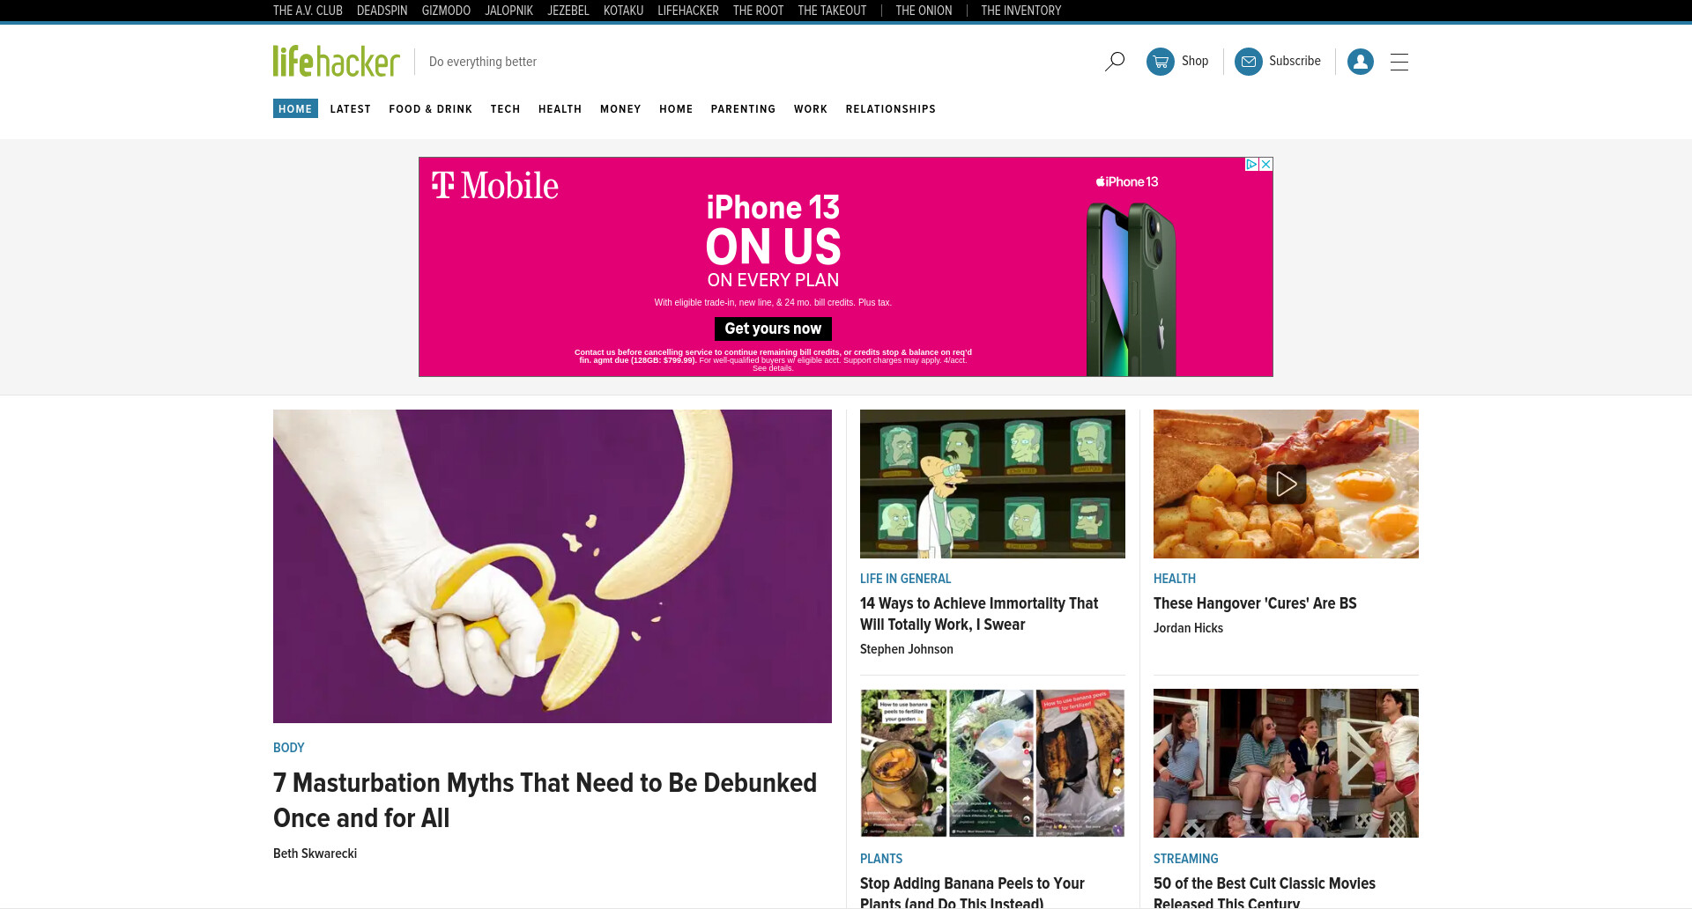This screenshot has width=1692, height=909.
Task: Open the MONEY section
Action: click(620, 109)
